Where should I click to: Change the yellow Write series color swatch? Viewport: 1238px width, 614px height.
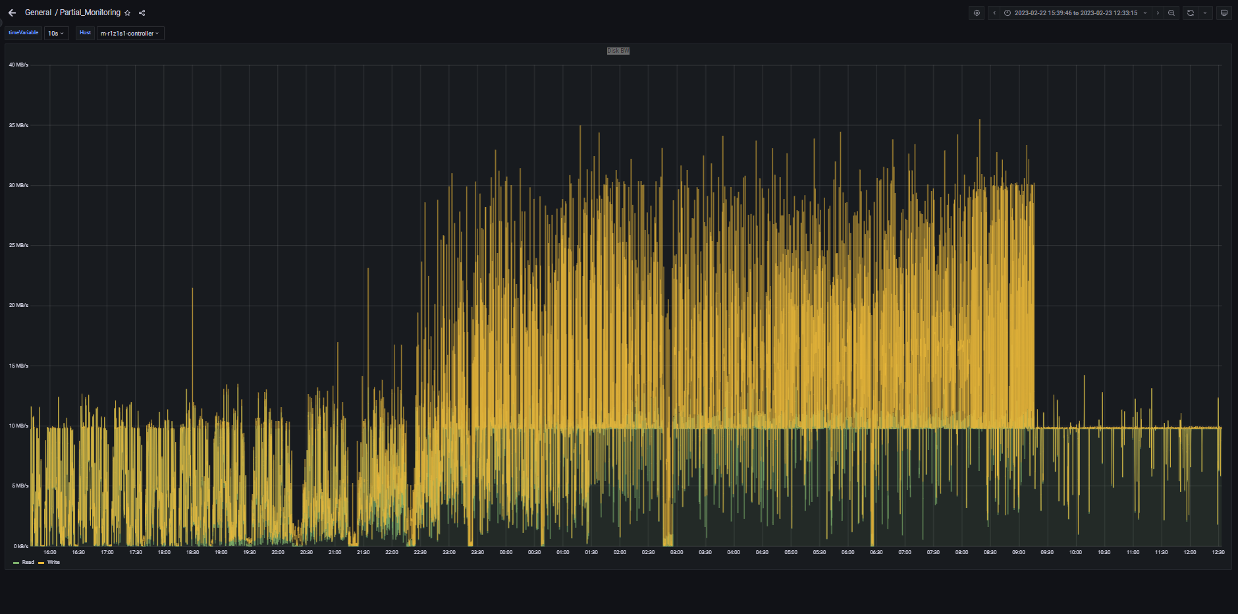click(41, 563)
